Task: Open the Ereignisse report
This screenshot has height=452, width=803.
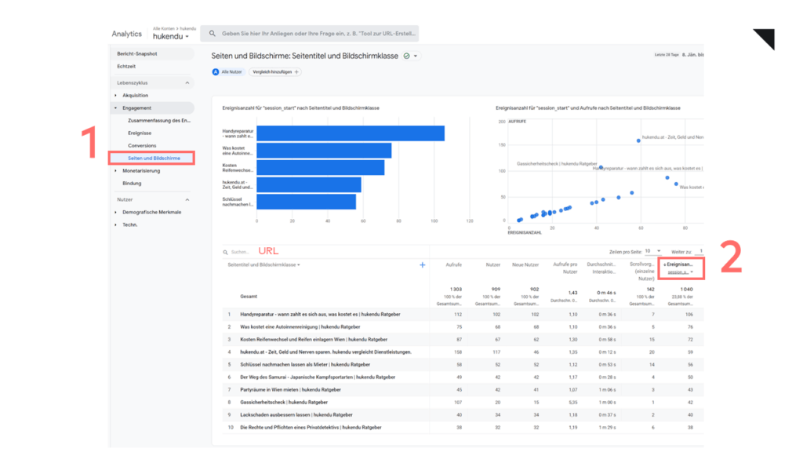Action: (x=140, y=133)
